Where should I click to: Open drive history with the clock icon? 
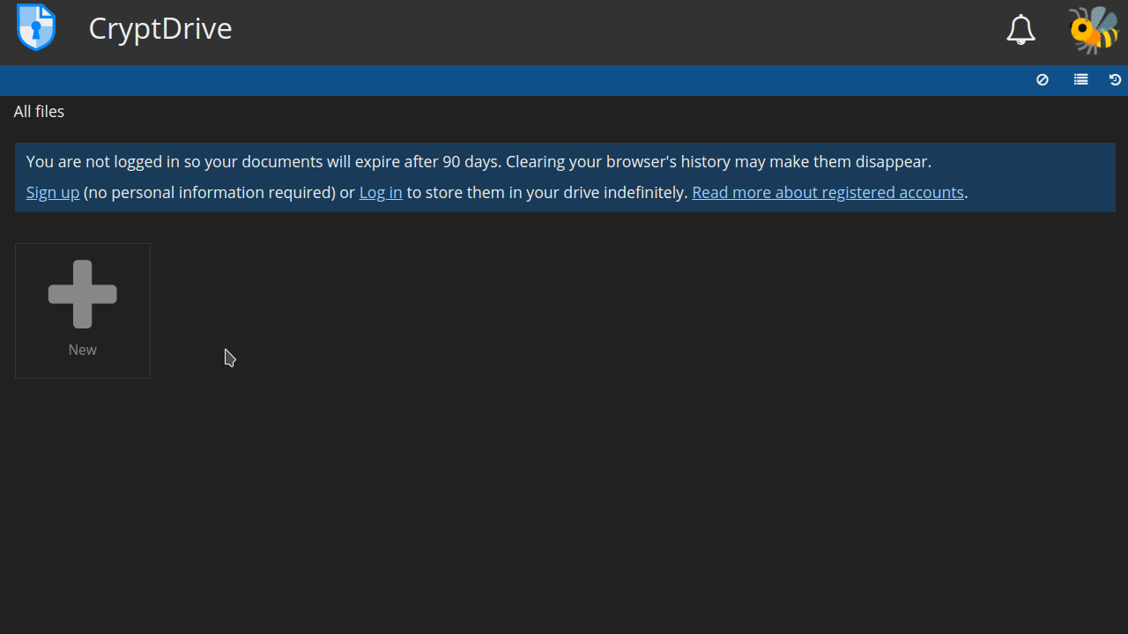click(x=1115, y=80)
